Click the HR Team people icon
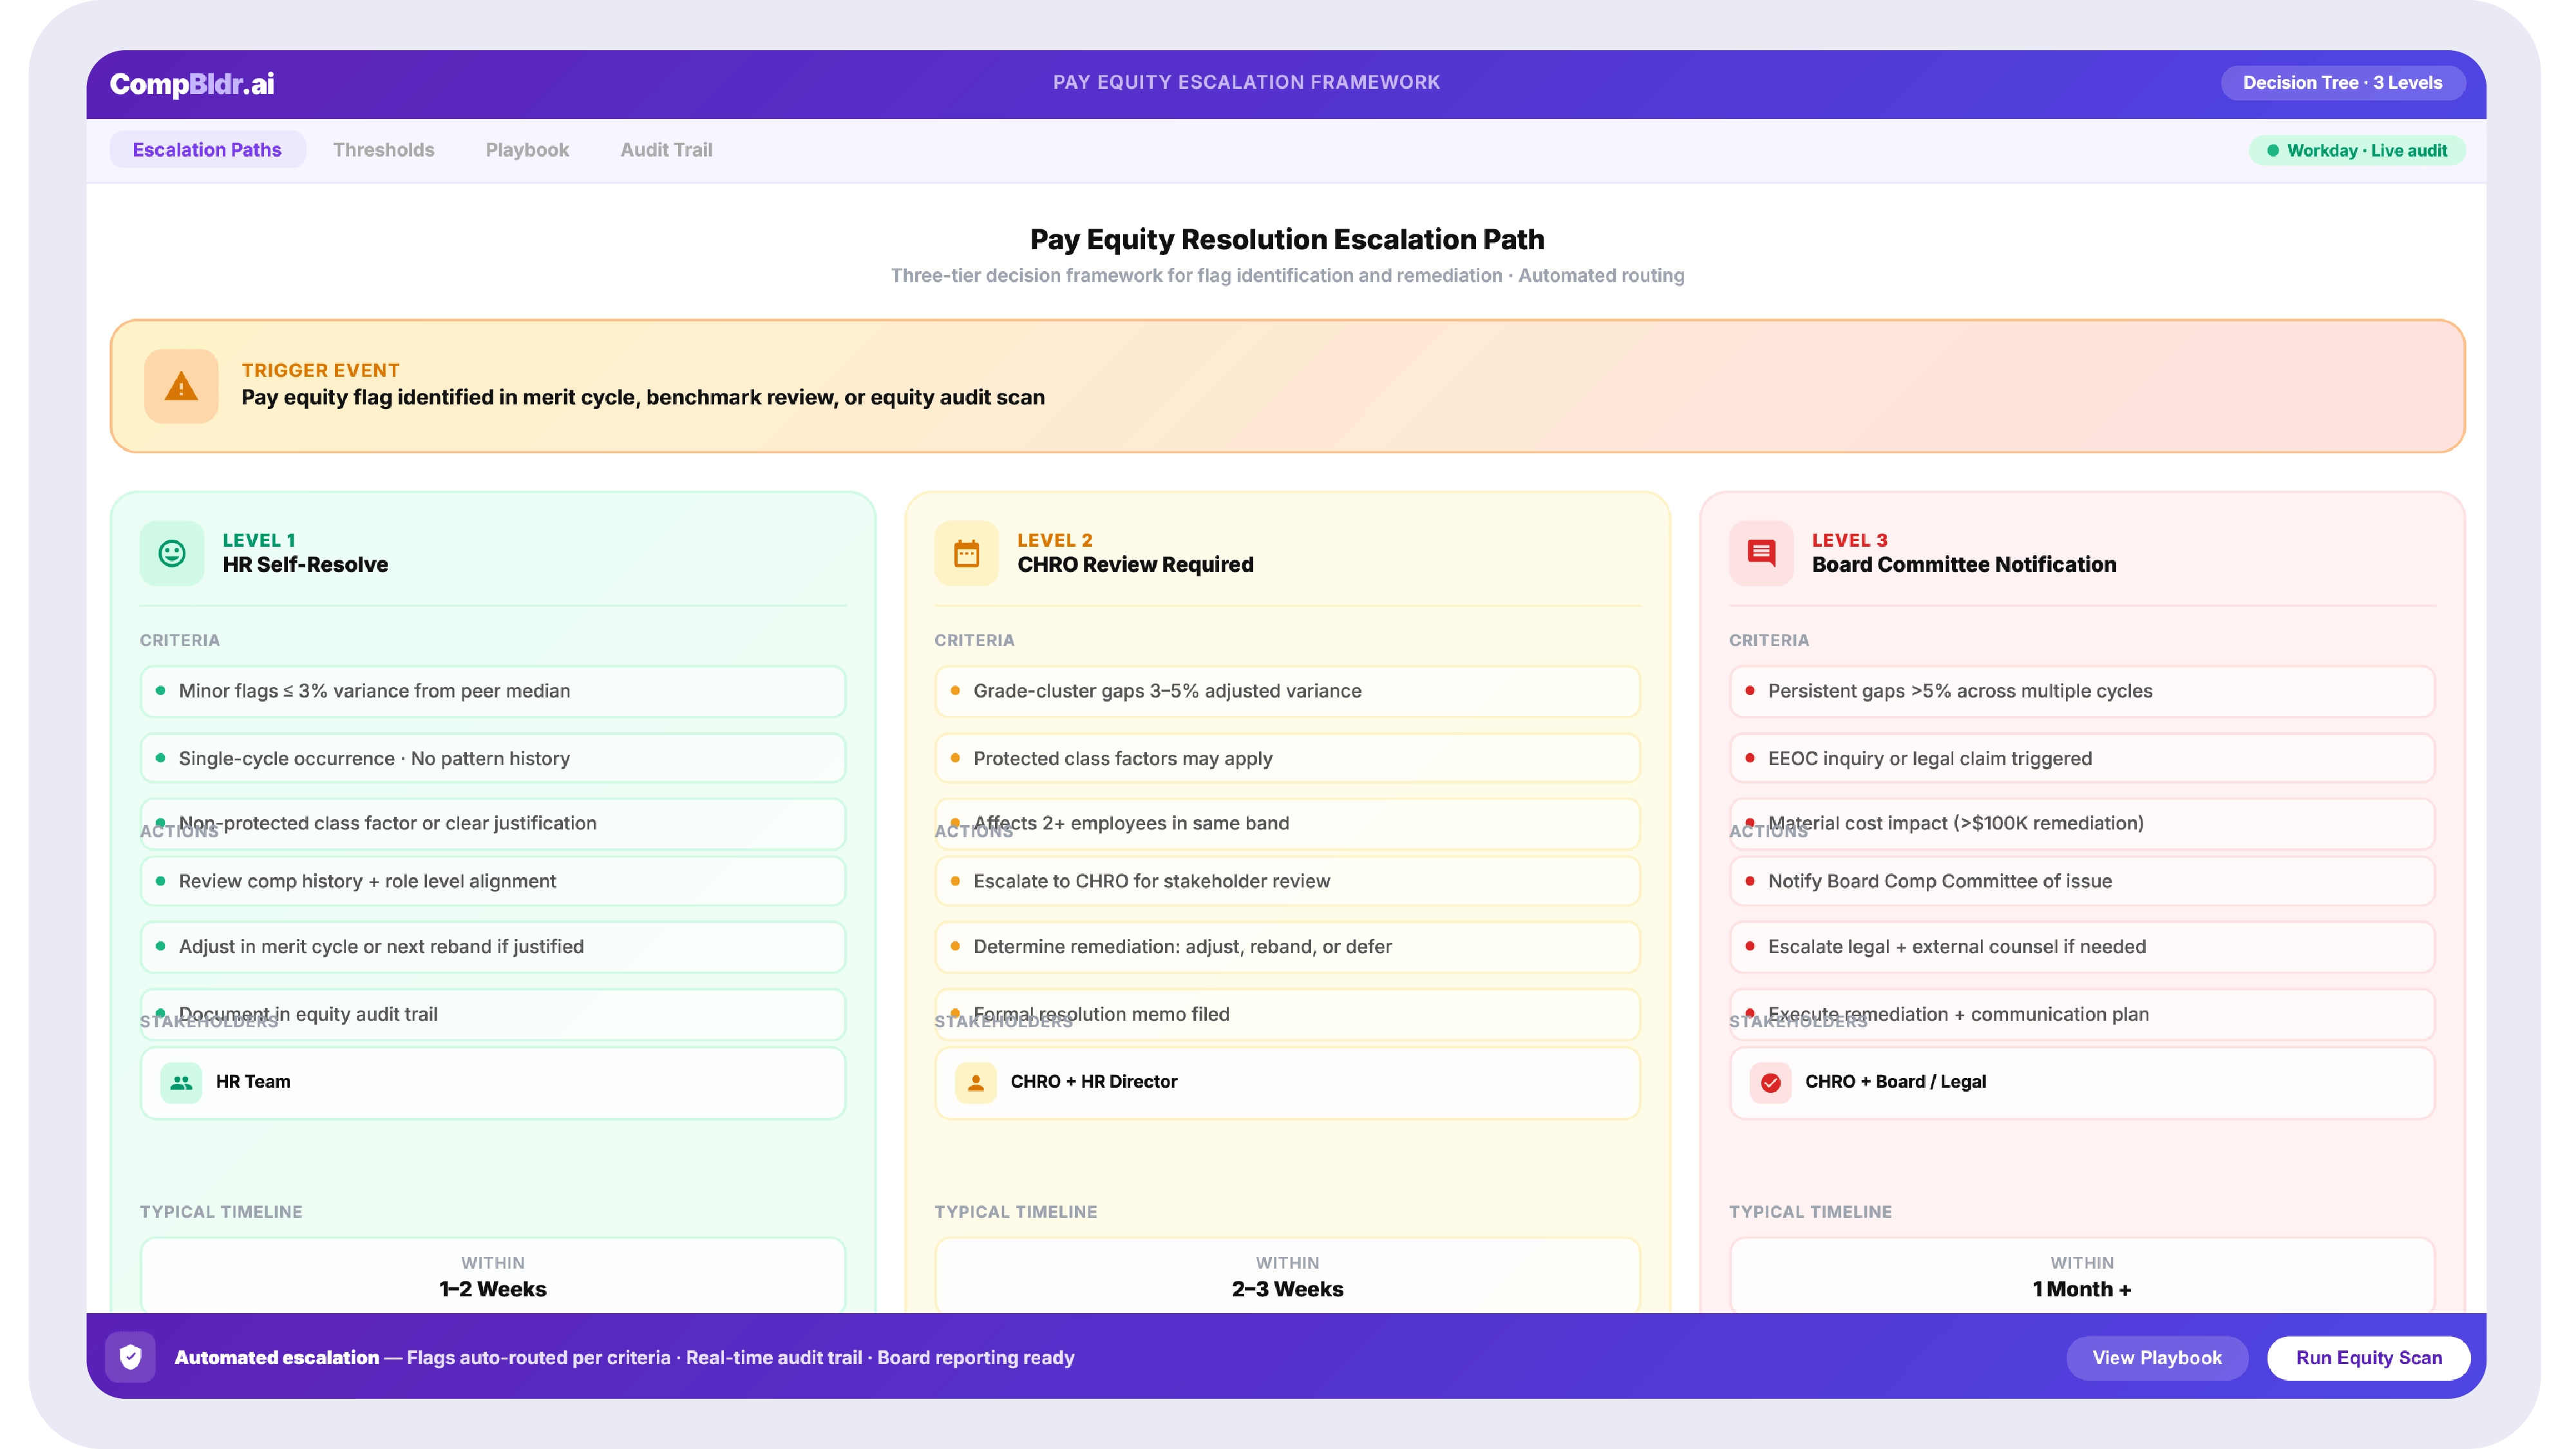The image size is (2576, 1449). pos(181,1082)
